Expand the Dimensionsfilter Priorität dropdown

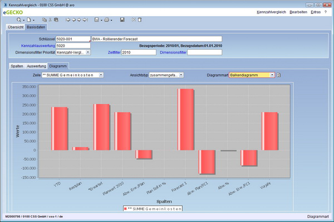coord(88,52)
